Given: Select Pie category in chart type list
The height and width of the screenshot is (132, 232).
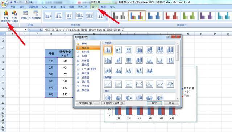Looking at the screenshot, I should point(88,56).
